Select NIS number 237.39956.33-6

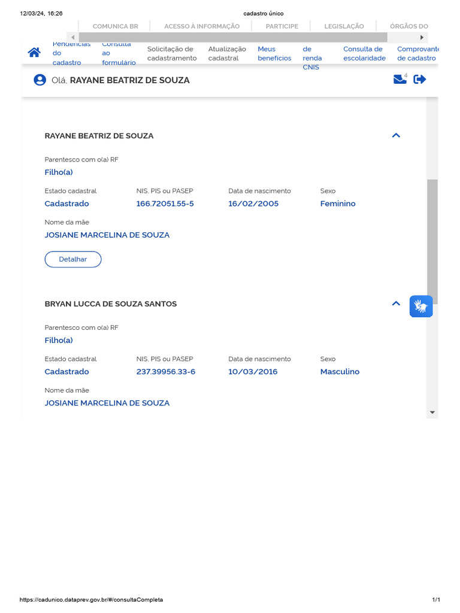coord(165,372)
